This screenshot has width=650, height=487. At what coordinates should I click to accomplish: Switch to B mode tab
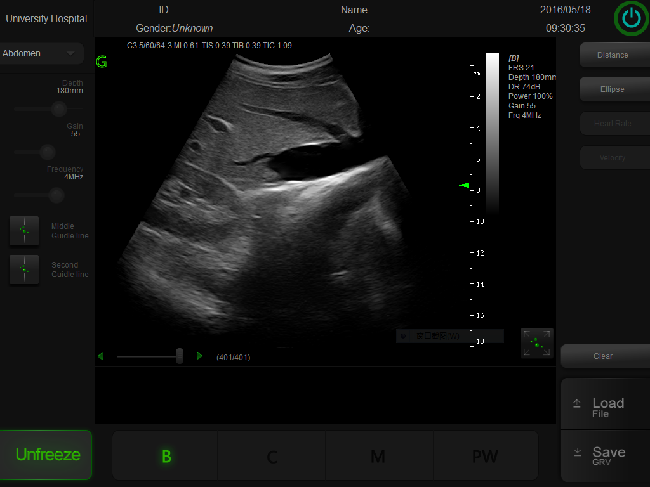[166, 456]
